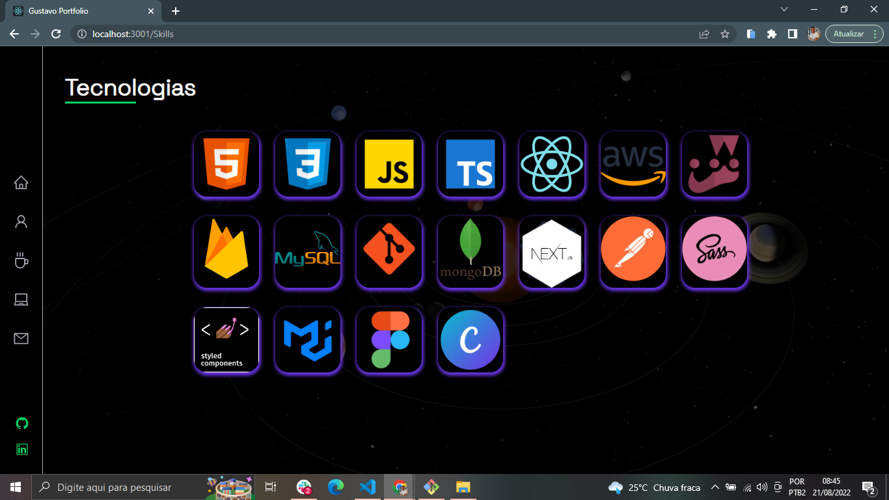
Task: Open the AWS logo card
Action: pyautogui.click(x=633, y=164)
